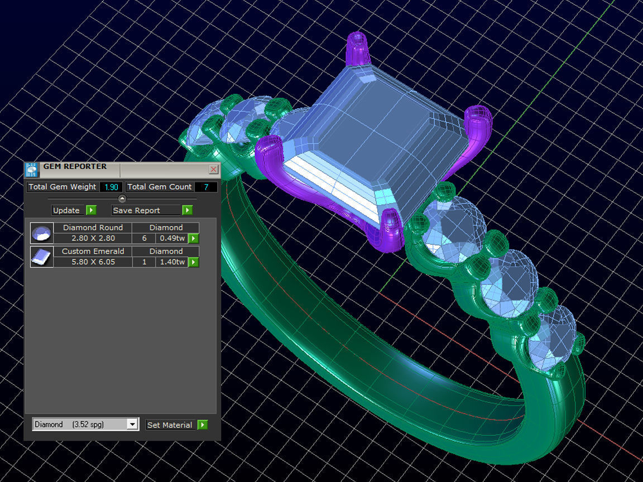Click the green arrow next to Set Material
643x482 pixels.
tap(203, 425)
